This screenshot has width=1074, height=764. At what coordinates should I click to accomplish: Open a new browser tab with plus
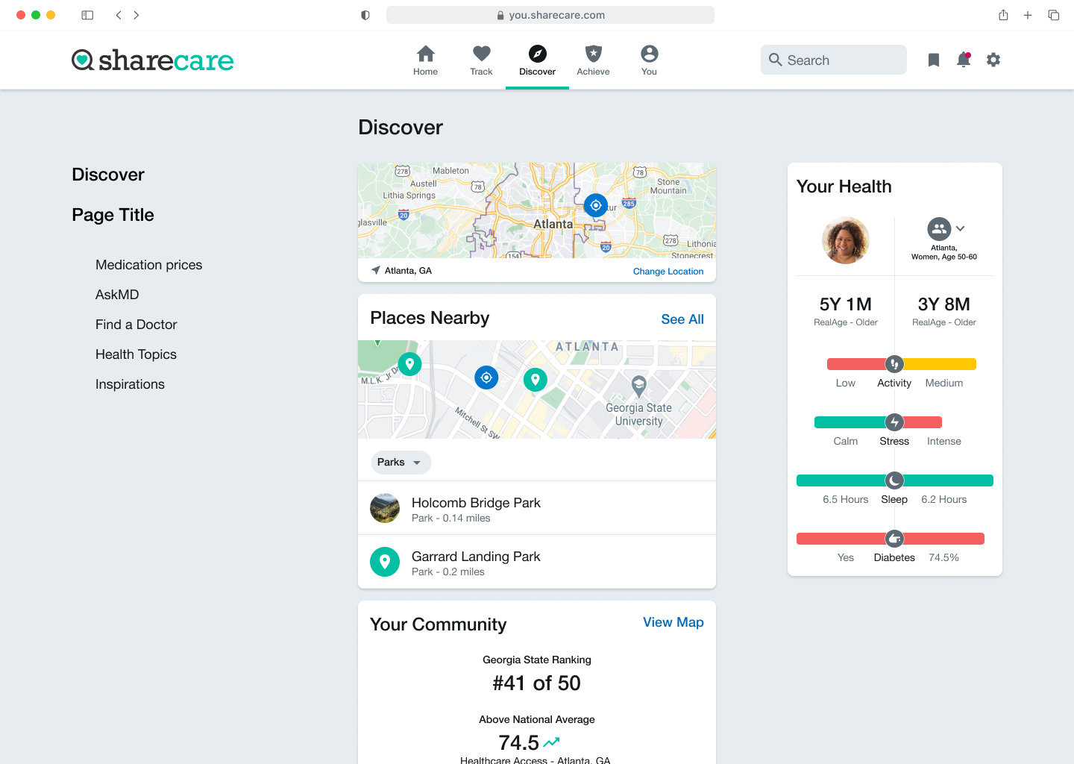(1028, 15)
